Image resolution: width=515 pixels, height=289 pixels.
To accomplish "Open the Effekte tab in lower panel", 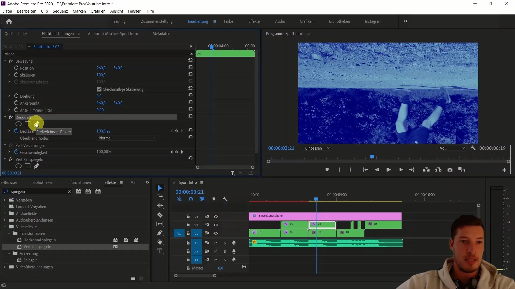I will point(110,182).
